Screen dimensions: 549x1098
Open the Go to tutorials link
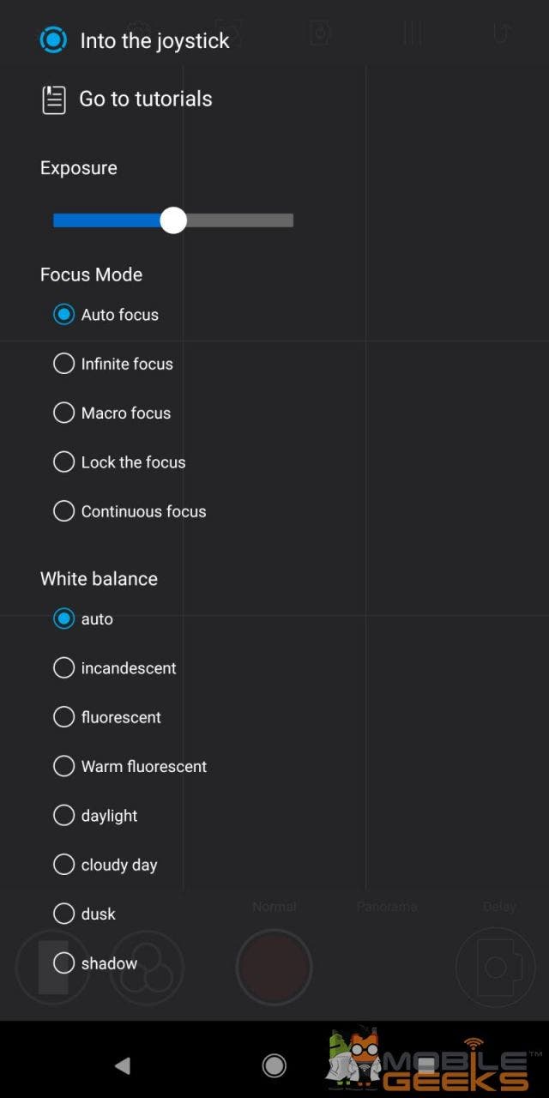(146, 100)
